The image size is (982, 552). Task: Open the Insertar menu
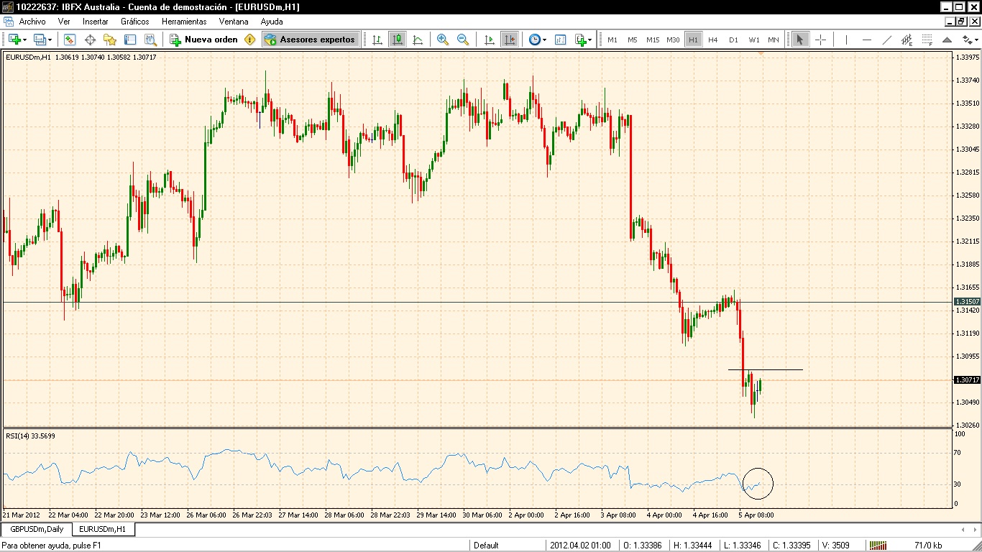click(96, 22)
